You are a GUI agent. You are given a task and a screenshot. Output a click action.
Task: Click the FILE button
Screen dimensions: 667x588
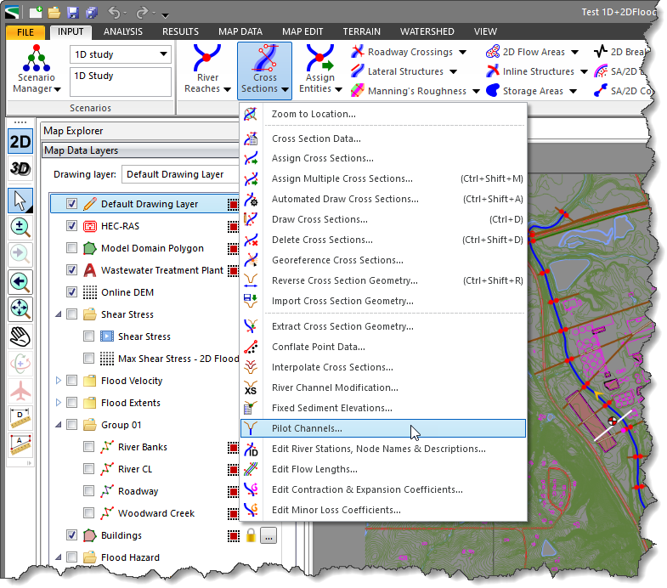click(25, 32)
